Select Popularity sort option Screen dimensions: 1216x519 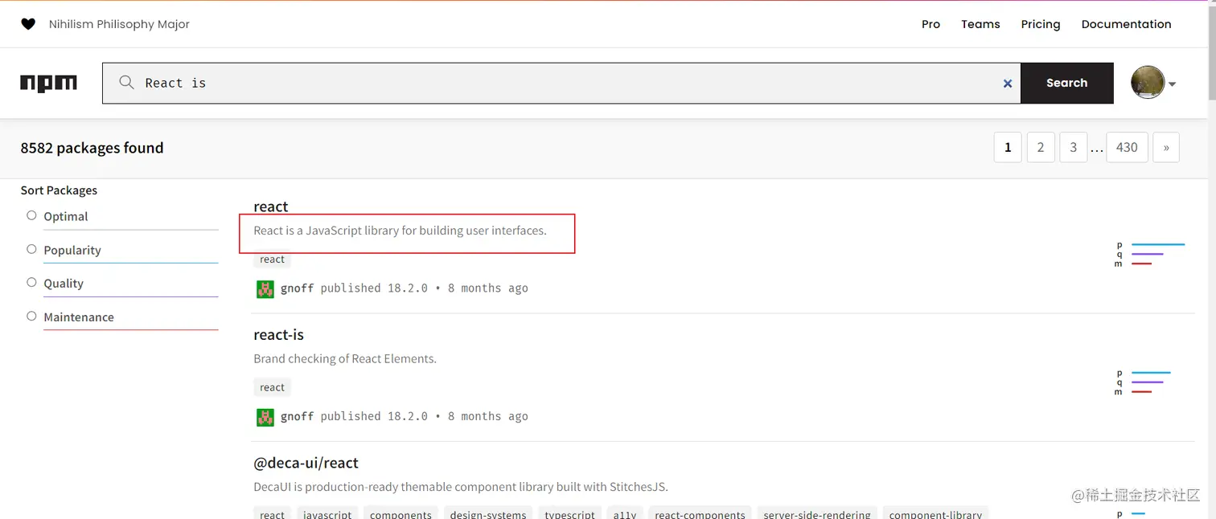tap(31, 249)
